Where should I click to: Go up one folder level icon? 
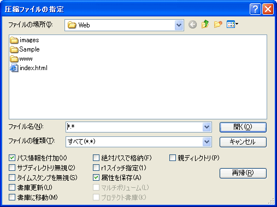(x=205, y=24)
